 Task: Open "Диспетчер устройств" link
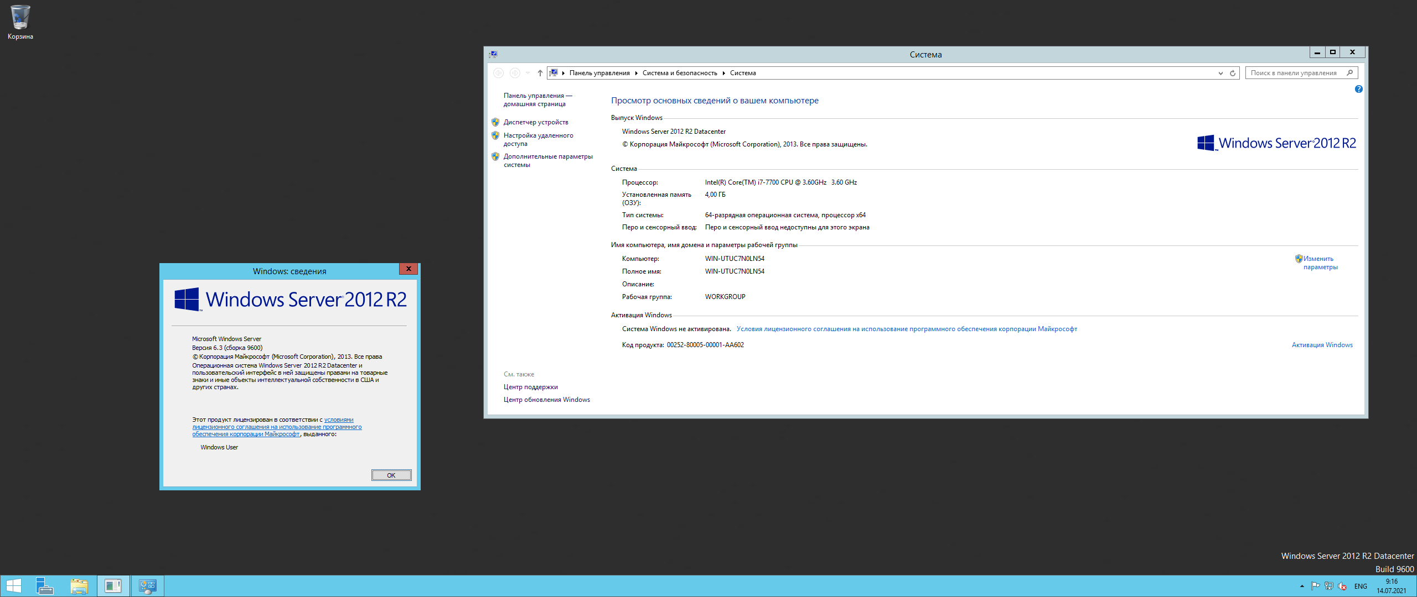click(x=536, y=122)
